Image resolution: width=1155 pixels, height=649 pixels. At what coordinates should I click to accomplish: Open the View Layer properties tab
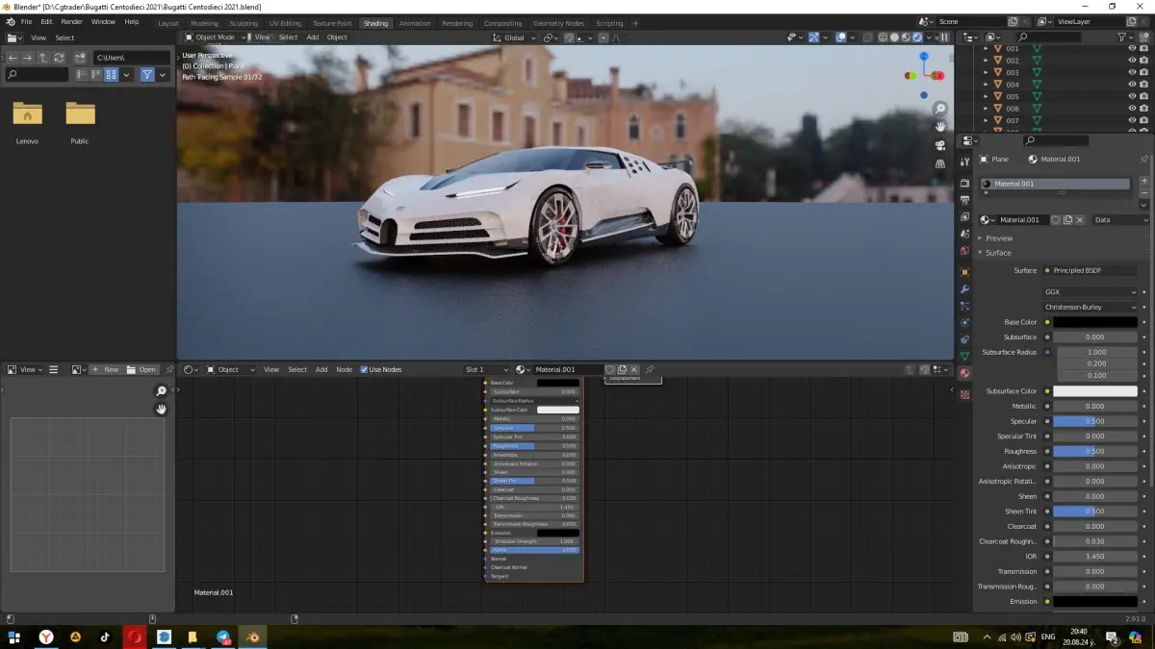coord(964,217)
